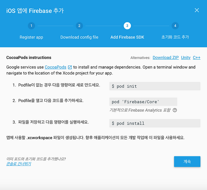Click the bold '.xcworkspace' word
207x190 pixels.
coord(39,138)
